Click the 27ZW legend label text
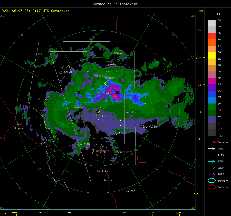231x216 pixels. (221, 162)
